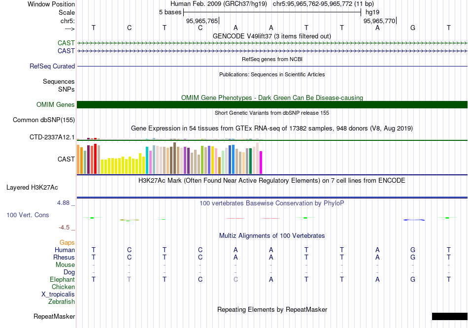Click the cyan bar in CAST expression chart
This screenshot has width=468, height=328.
point(147,160)
